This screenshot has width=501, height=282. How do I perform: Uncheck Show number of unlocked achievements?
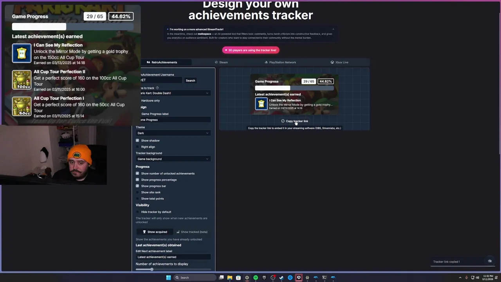tap(137, 174)
